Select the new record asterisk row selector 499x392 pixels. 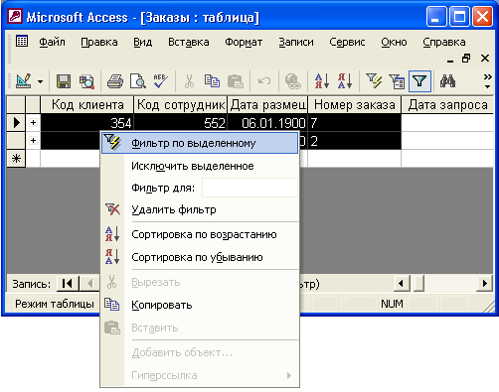[16, 159]
